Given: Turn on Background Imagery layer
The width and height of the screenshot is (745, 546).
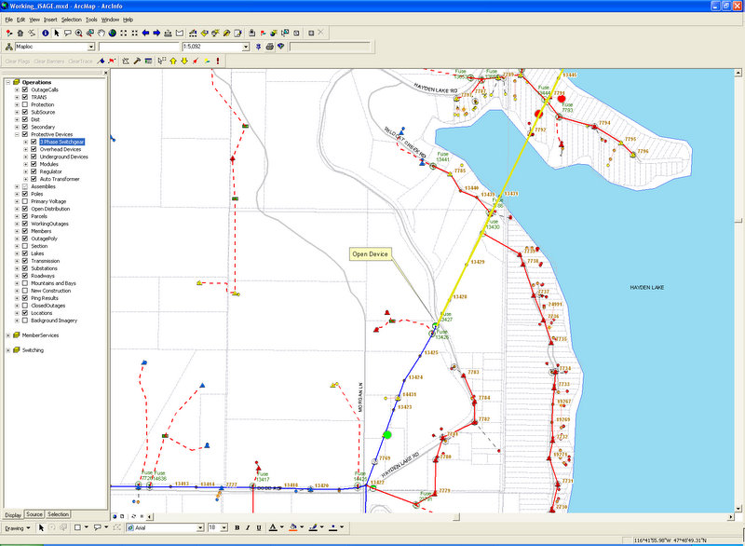Looking at the screenshot, I should 26,321.
